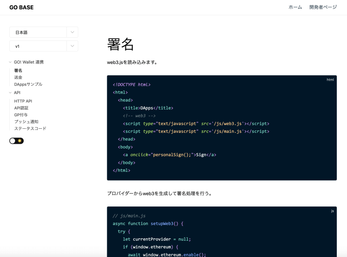347x257 pixels.
Task: Click the <!-- web3 --> comment line
Action: pyautogui.click(x=139, y=116)
